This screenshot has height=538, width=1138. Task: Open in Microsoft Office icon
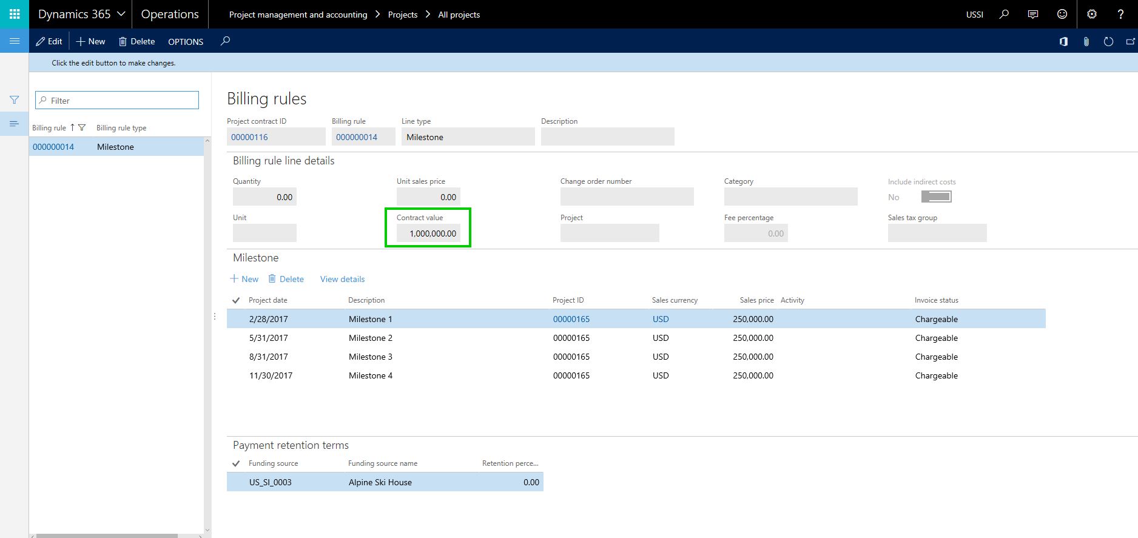1063,41
